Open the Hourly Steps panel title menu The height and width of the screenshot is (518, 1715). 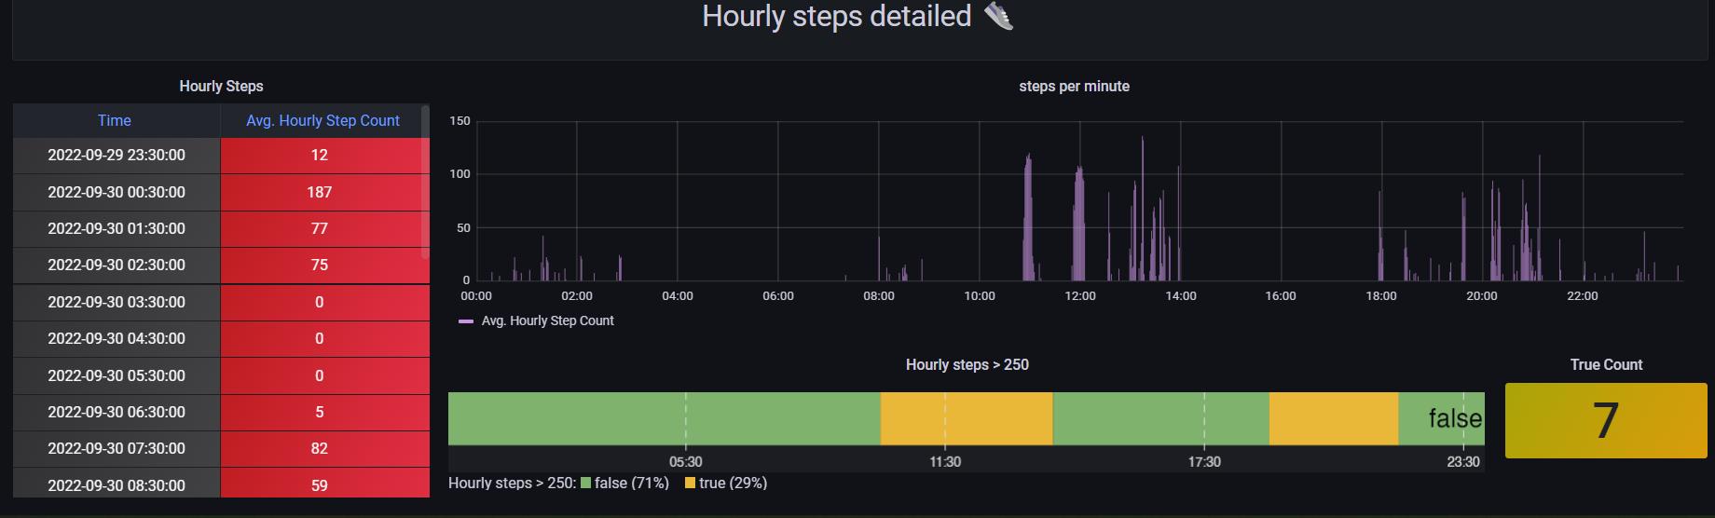(221, 86)
